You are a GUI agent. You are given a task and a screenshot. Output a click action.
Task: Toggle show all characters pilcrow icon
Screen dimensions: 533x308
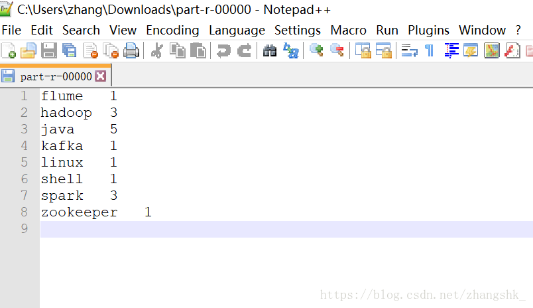[430, 50]
